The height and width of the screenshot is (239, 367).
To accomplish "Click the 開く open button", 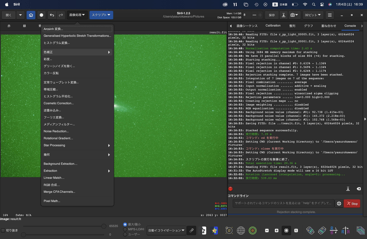I will point(9,15).
